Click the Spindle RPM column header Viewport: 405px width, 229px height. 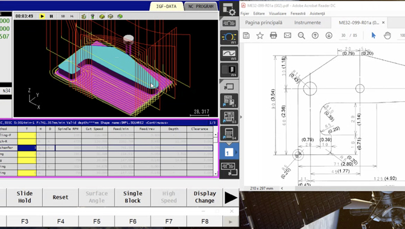[x=68, y=129]
